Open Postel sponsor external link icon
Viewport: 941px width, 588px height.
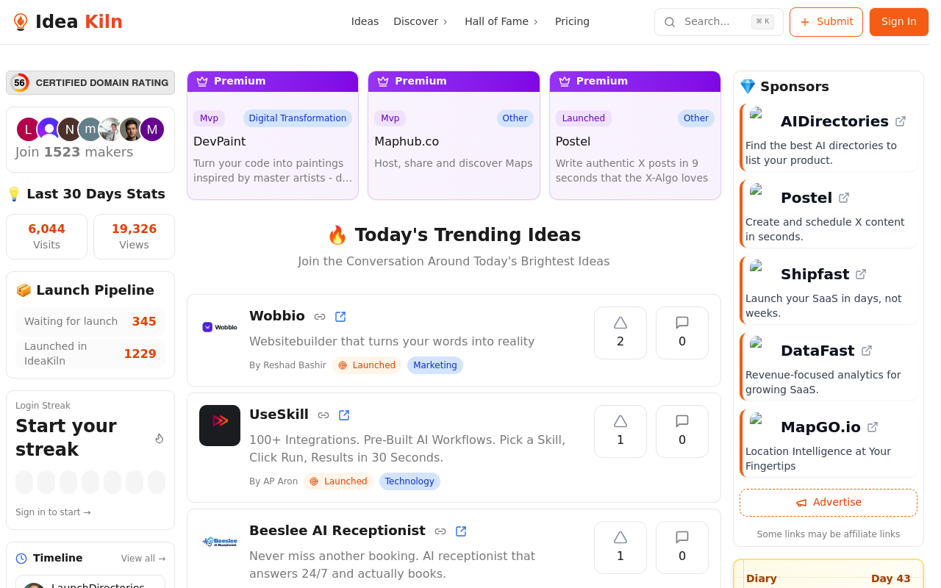[x=844, y=198]
